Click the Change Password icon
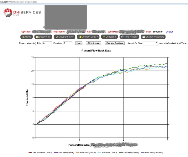This screenshot has width=188, height=157. pyautogui.click(x=143, y=37)
